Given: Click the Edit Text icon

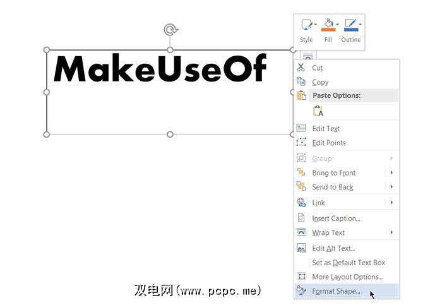Looking at the screenshot, I should click(x=301, y=128).
